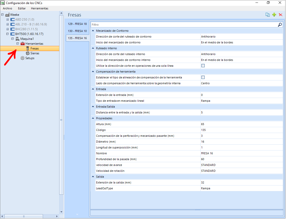Click the Herramientas toolbox icon in tree
Viewport: 286px width, 219px height.
[x=23, y=43]
